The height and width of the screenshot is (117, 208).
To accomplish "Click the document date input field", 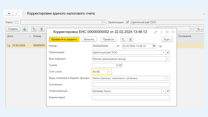I will (x=137, y=46).
